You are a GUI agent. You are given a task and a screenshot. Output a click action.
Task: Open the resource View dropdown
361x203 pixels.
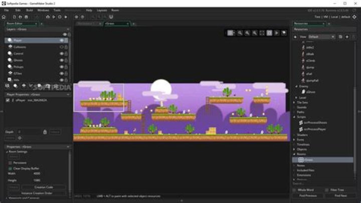click(x=321, y=36)
